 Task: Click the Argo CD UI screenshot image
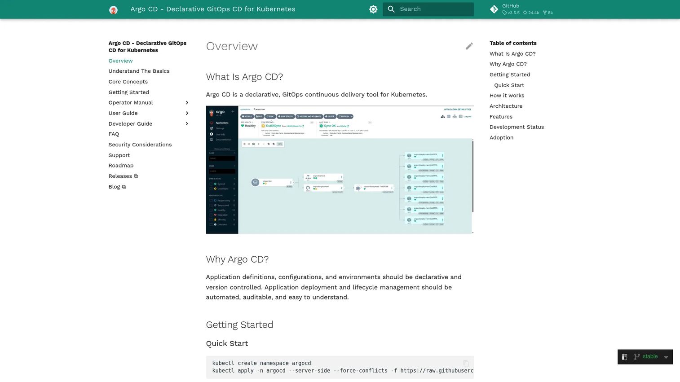point(340,170)
